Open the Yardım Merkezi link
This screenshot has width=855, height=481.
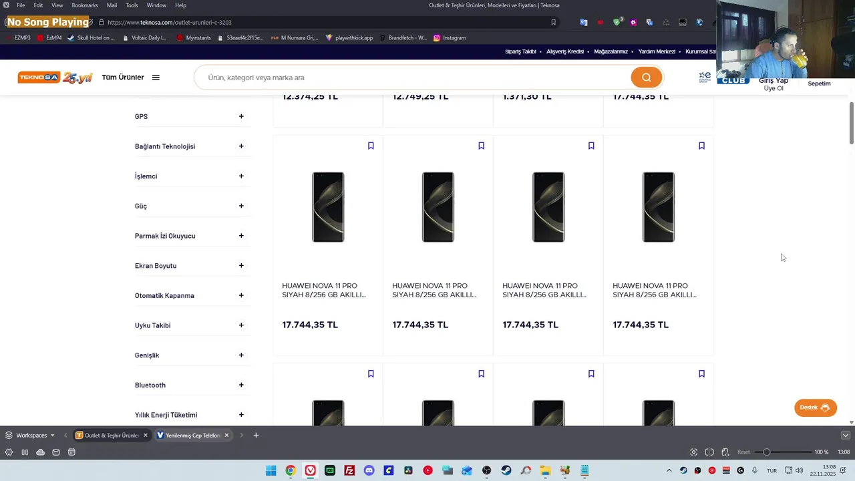pos(657,51)
